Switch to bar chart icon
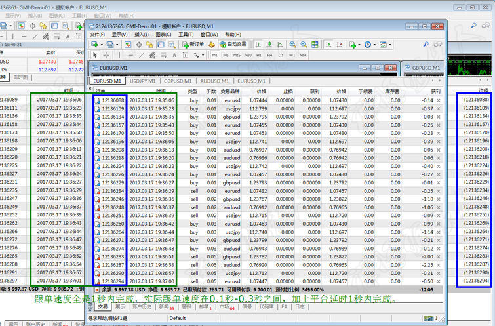 258,45
